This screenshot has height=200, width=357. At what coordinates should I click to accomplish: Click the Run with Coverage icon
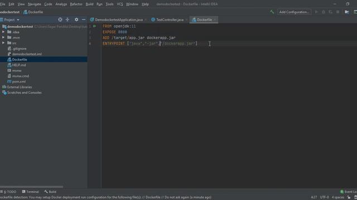(330, 12)
